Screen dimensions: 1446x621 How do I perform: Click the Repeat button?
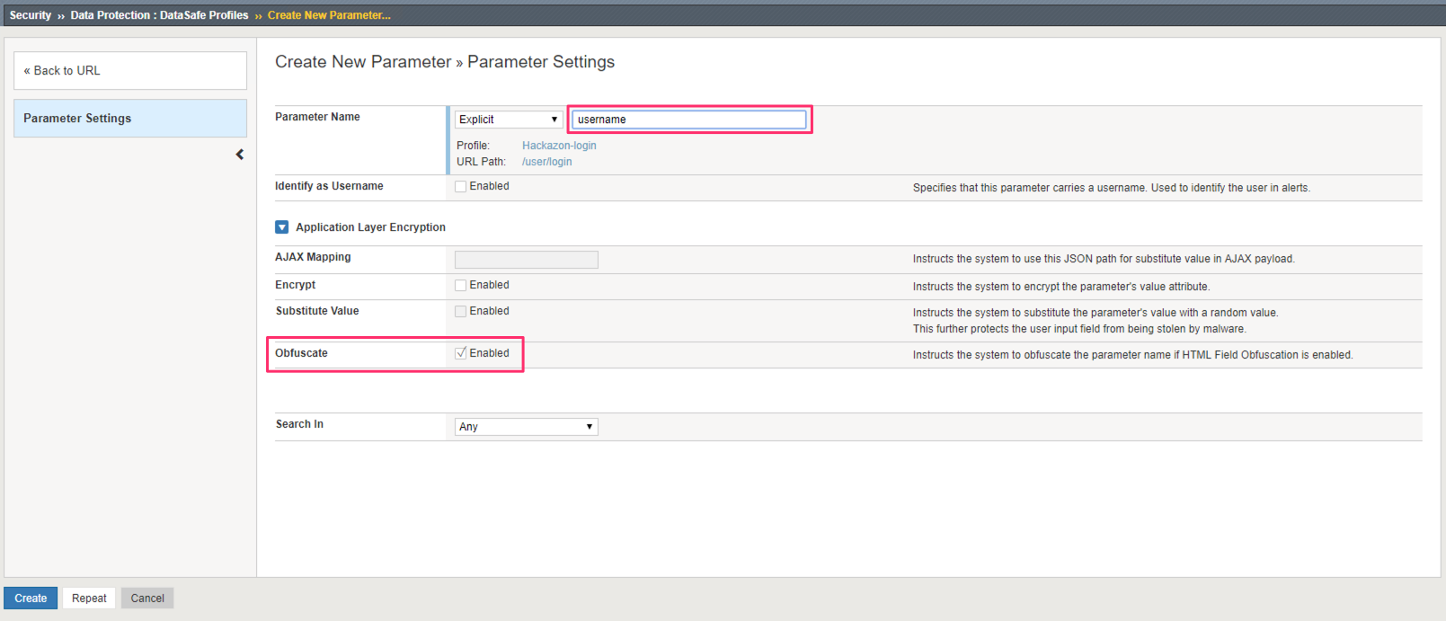point(89,599)
